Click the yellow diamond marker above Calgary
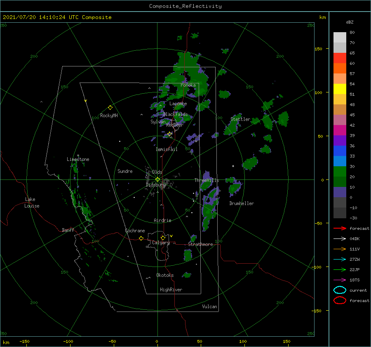The image size is (371, 347). pyautogui.click(x=163, y=238)
